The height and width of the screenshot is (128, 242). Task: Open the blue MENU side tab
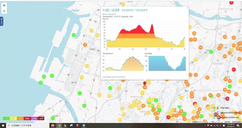pos(2,21)
